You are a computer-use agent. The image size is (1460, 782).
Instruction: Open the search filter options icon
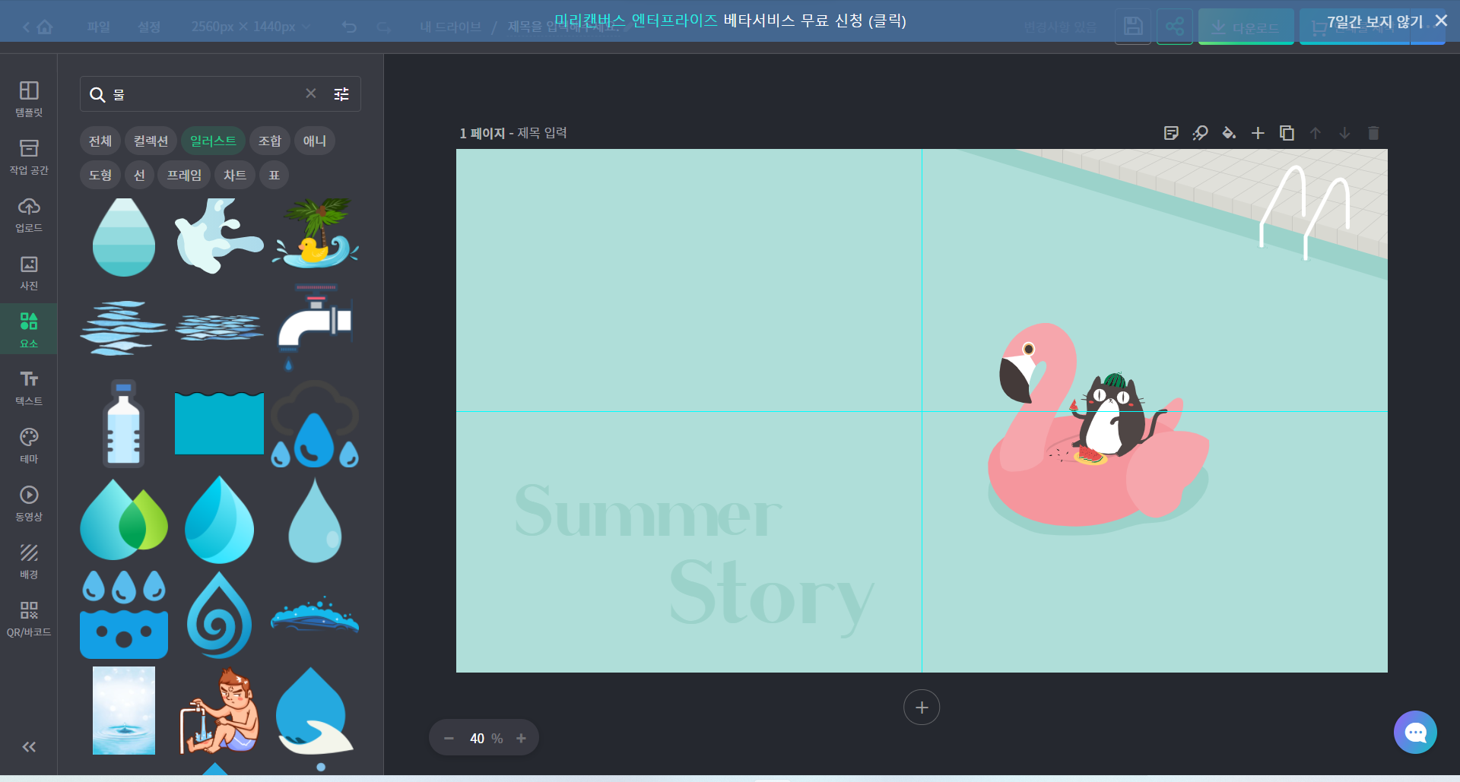[341, 93]
